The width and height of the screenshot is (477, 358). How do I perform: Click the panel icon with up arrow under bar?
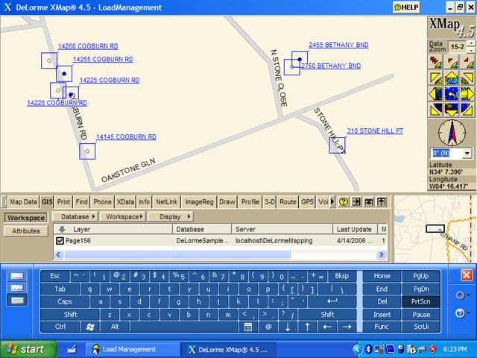pos(369,201)
